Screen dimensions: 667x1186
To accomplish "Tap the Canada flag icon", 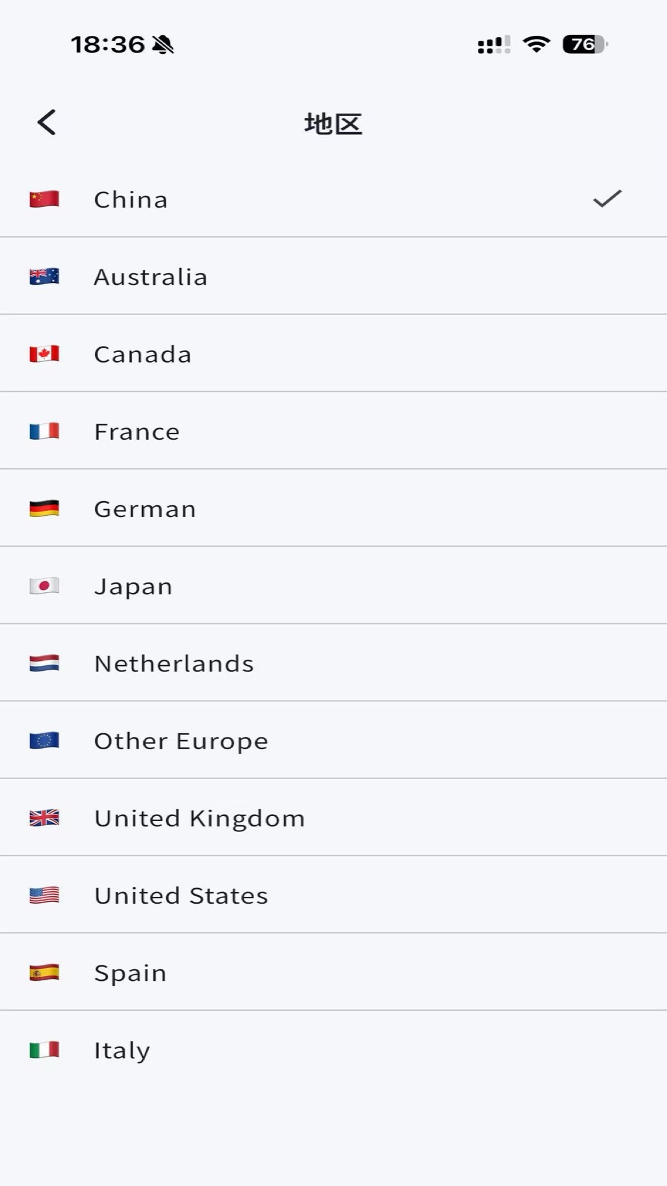I will (44, 353).
